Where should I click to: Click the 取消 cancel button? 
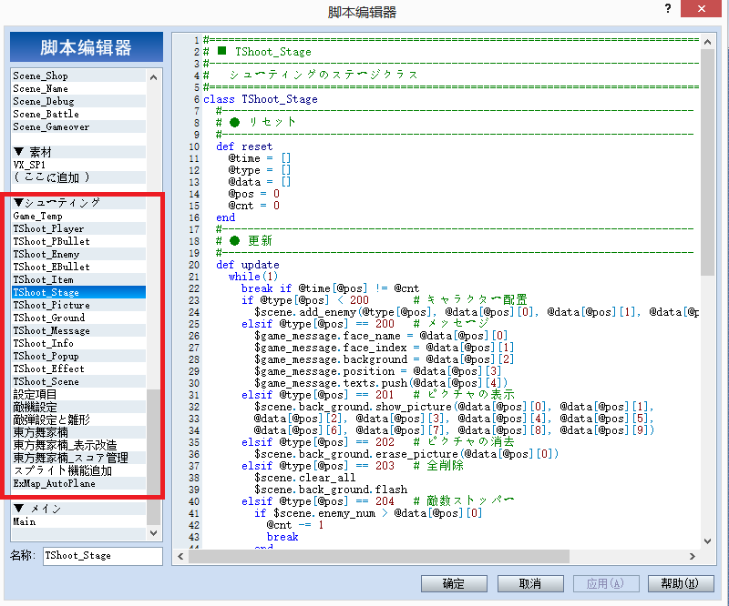click(530, 584)
